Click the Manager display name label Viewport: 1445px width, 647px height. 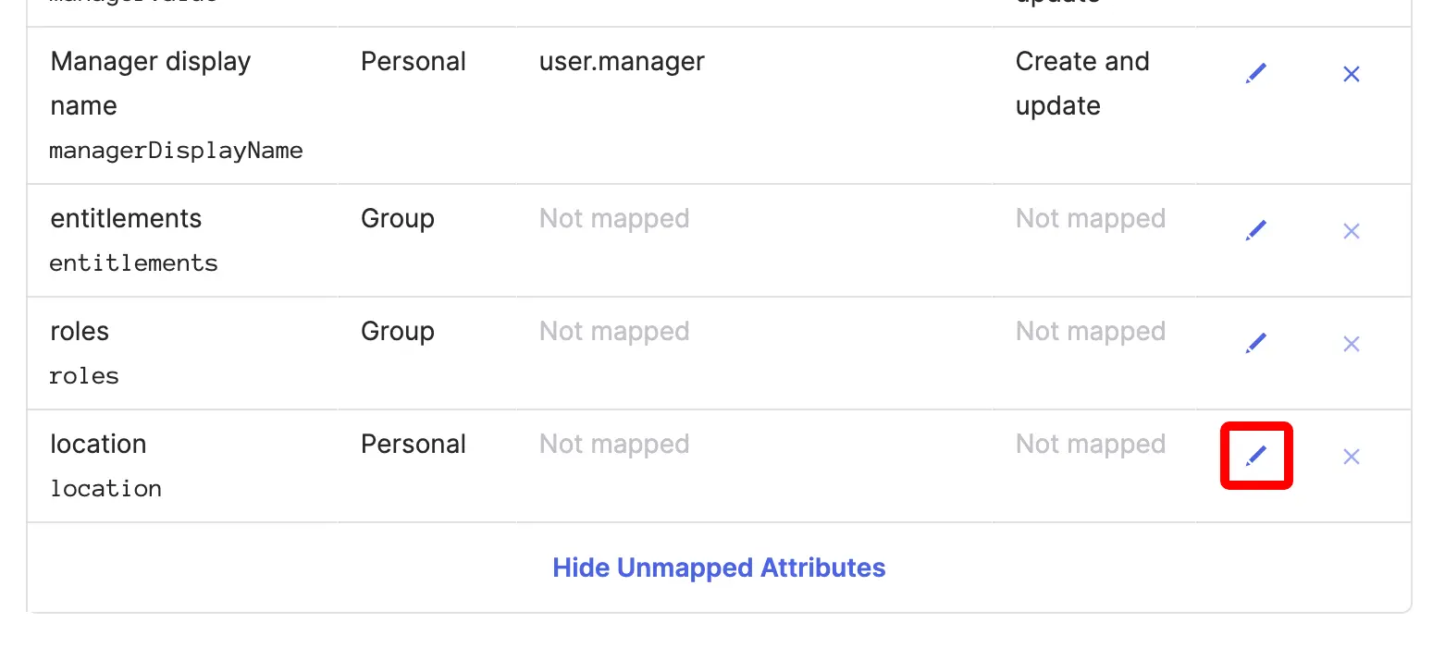click(x=151, y=83)
